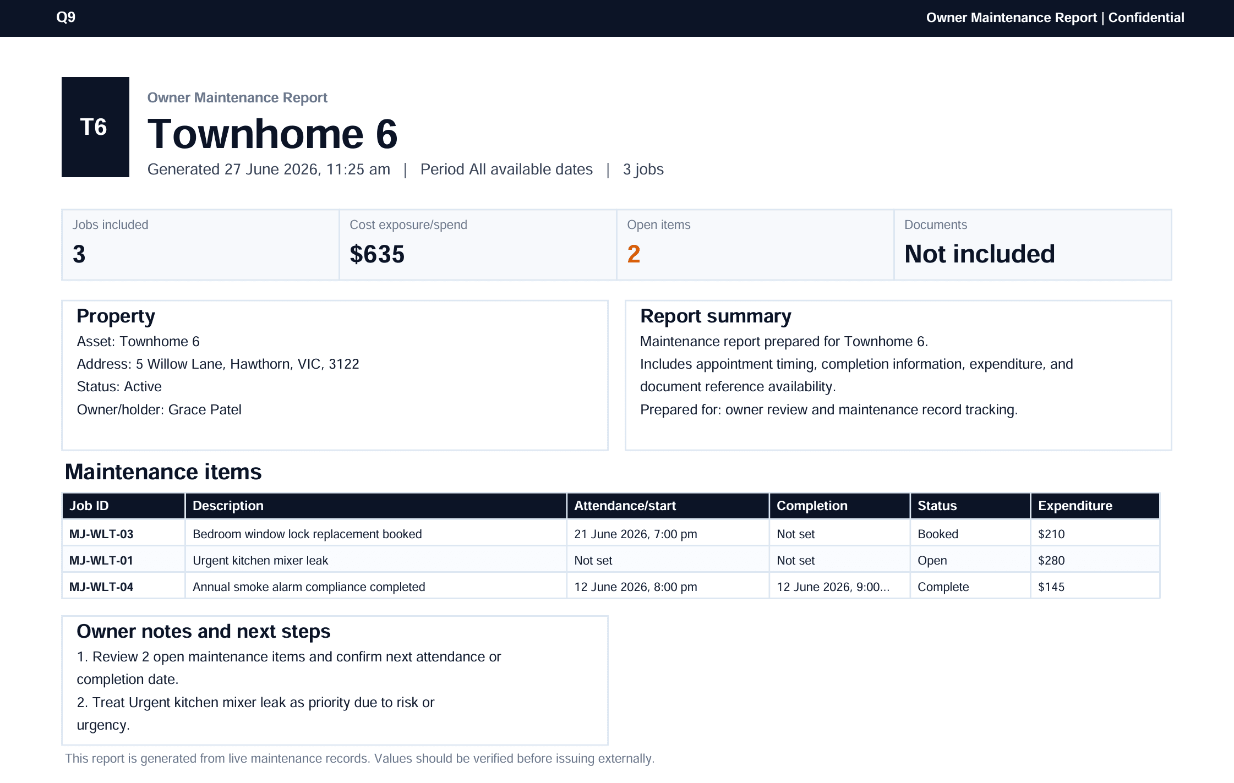Select the Townhome 6 report title

pos(272,134)
